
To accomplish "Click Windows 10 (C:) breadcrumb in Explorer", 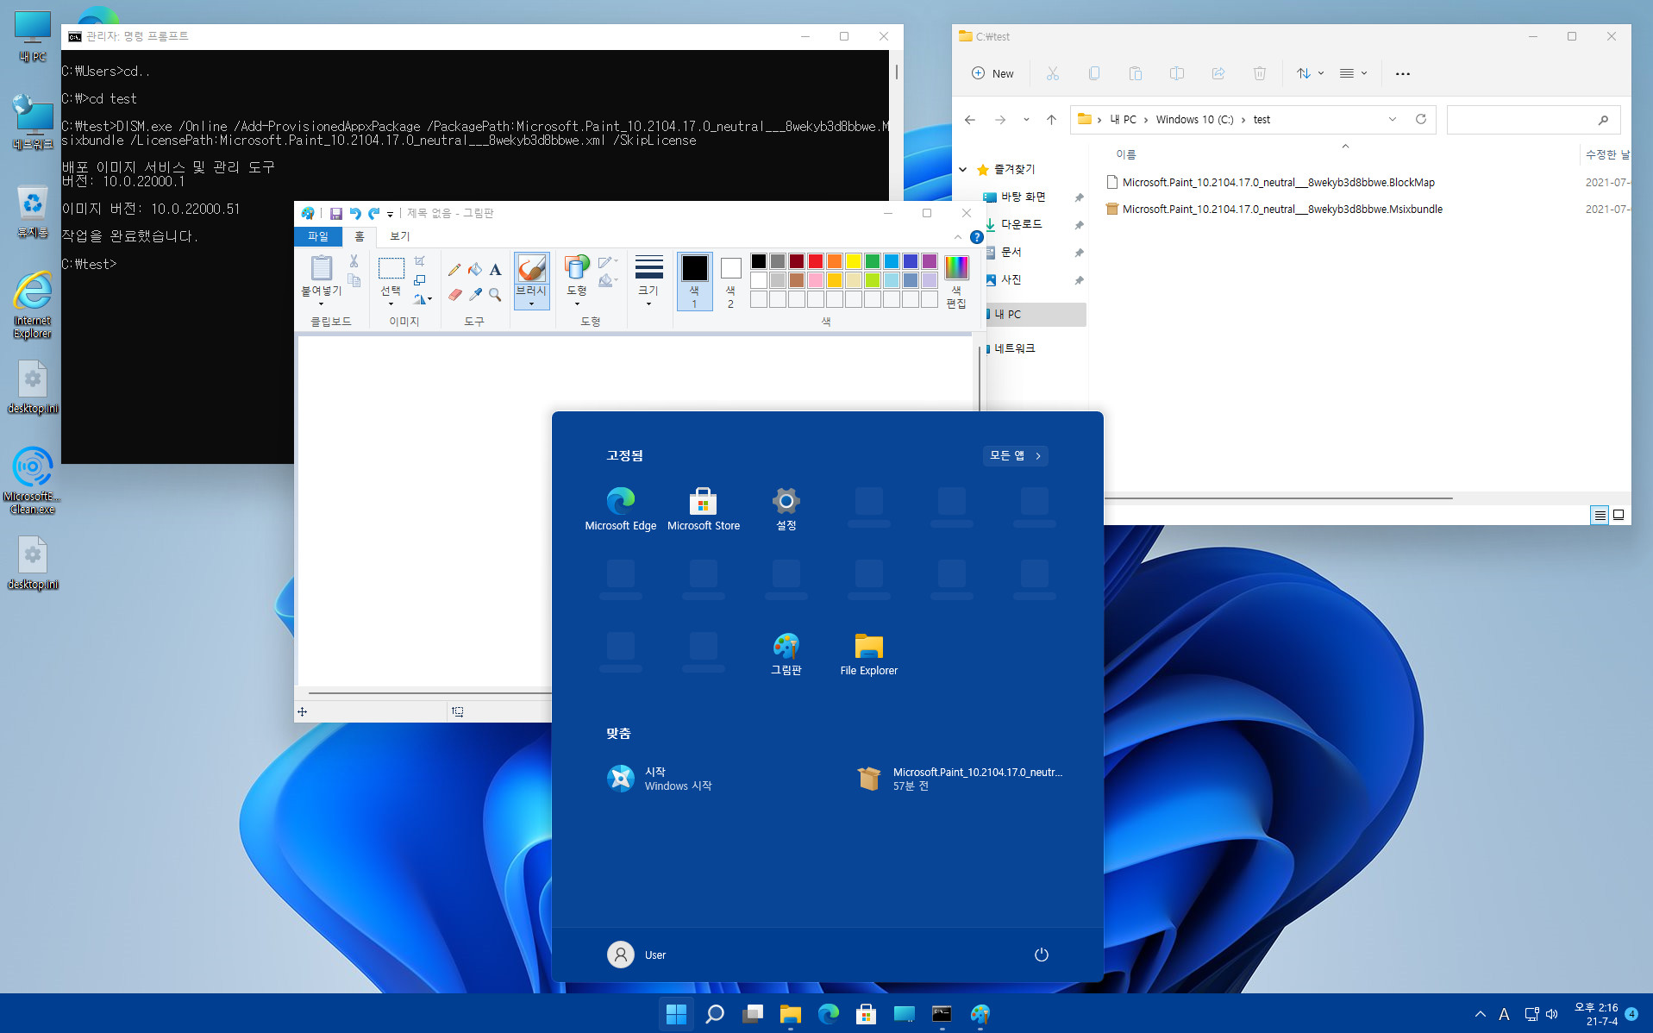I will tap(1194, 120).
